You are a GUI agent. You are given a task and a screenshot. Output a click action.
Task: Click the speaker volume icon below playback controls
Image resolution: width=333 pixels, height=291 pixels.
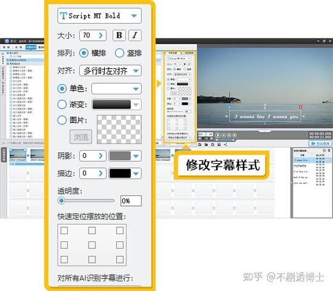click(217, 140)
